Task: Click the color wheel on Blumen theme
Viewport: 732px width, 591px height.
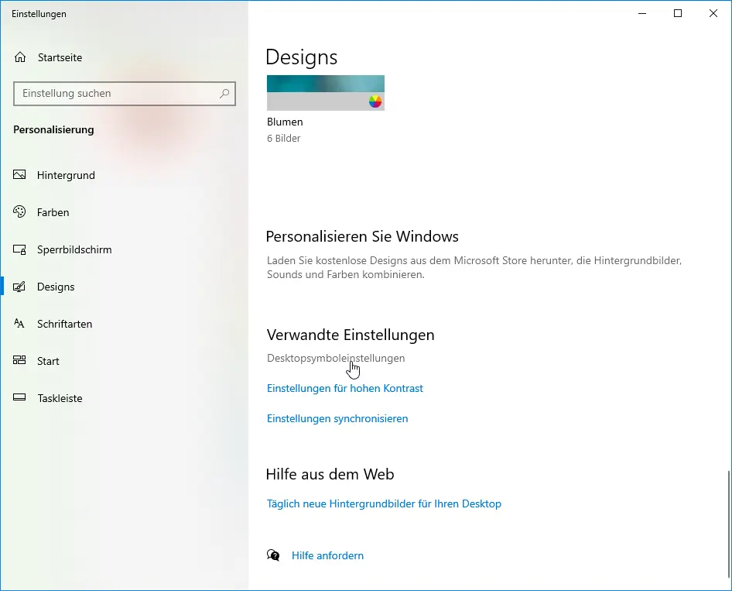Action: (375, 101)
